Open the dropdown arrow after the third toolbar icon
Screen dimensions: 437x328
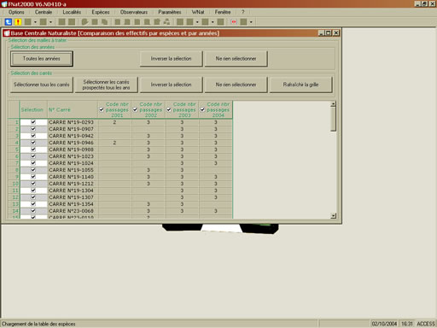point(35,22)
